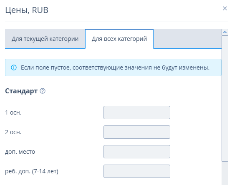Viewport: 232px width, 185px height.
Task: Click the 2 осн. label
Action: [13, 132]
